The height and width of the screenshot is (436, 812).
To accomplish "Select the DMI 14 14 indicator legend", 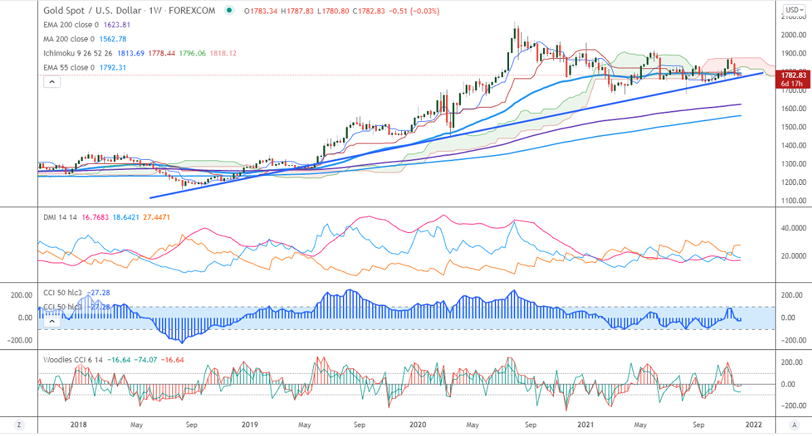I will (60, 217).
